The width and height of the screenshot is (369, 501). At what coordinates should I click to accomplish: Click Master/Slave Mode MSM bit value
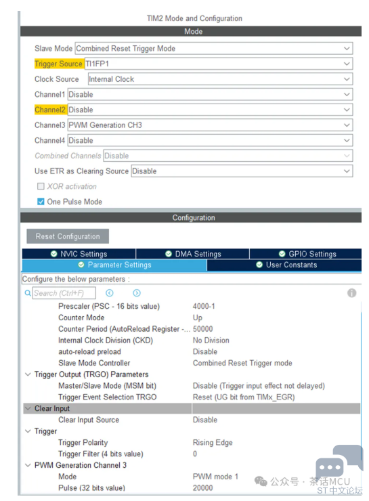pos(259,386)
